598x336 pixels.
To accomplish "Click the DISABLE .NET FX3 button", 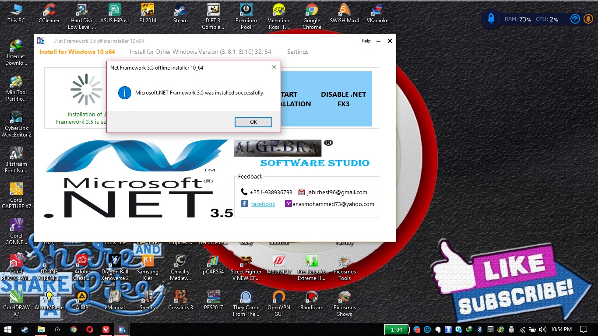I will point(343,99).
